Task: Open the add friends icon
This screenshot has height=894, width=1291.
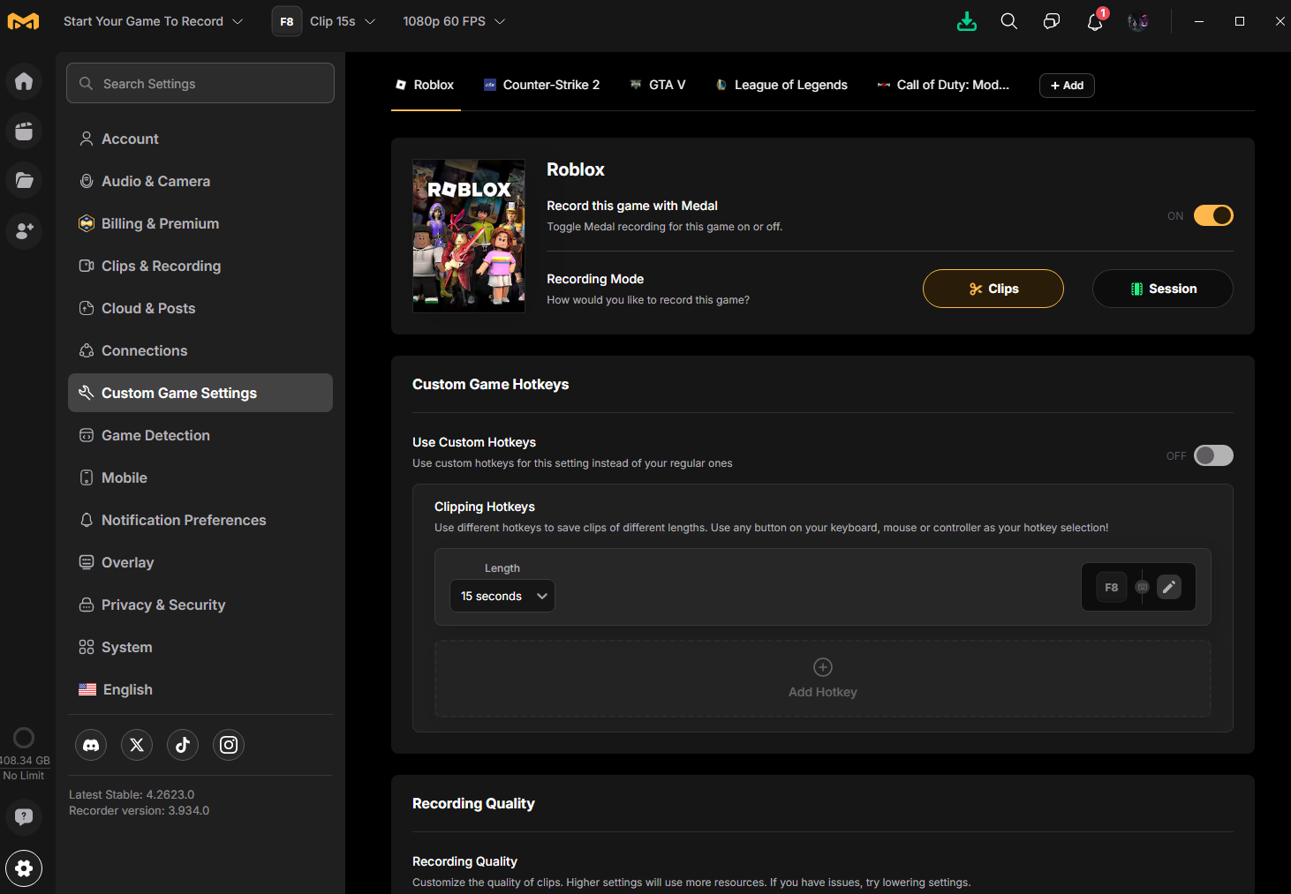Action: (x=24, y=230)
